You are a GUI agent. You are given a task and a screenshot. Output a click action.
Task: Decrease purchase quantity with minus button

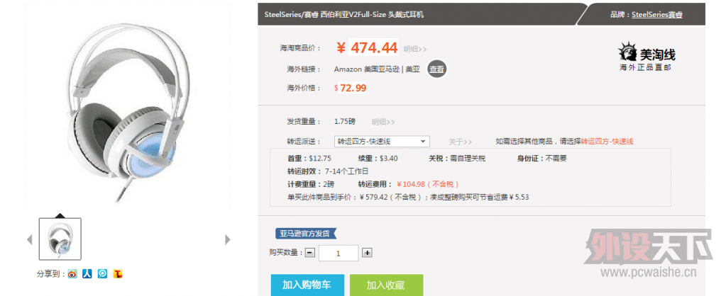pos(310,253)
